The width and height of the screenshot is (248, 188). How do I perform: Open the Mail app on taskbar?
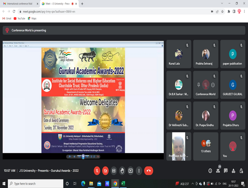point(99,184)
